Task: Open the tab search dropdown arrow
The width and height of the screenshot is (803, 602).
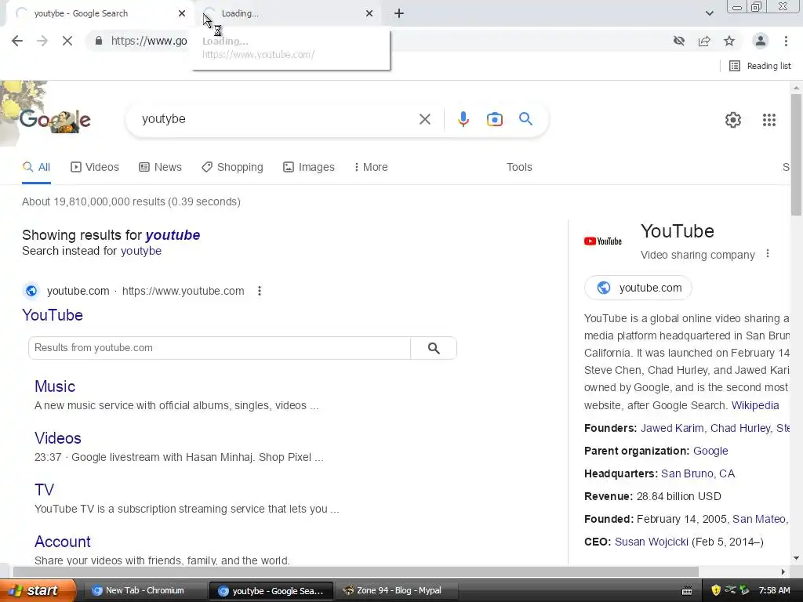Action: tap(709, 13)
